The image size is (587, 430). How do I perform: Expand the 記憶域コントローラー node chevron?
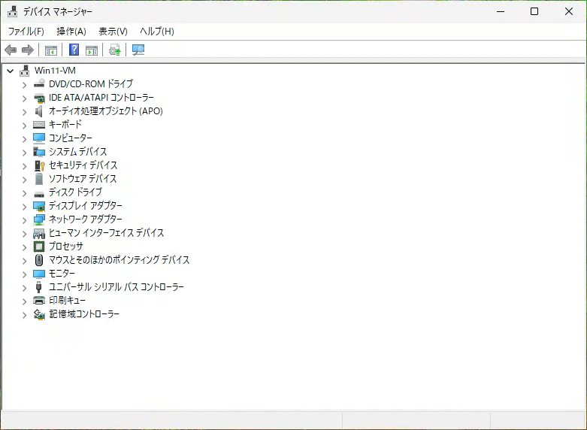coord(24,315)
